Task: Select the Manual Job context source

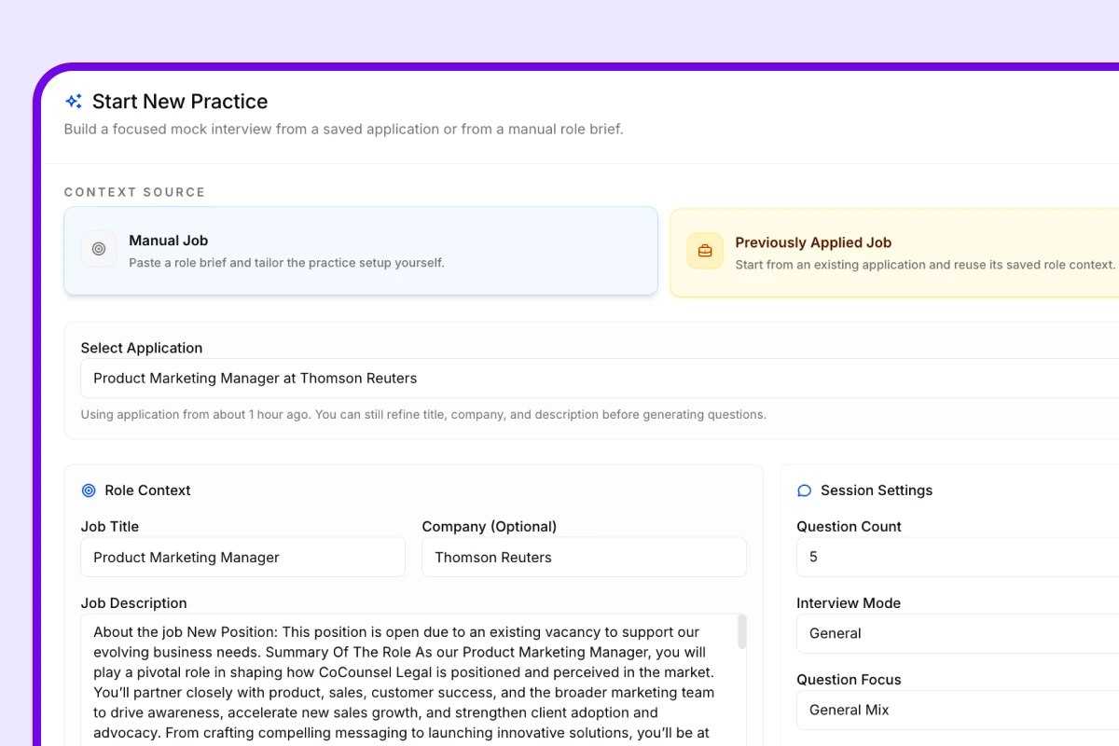Action: click(x=360, y=251)
